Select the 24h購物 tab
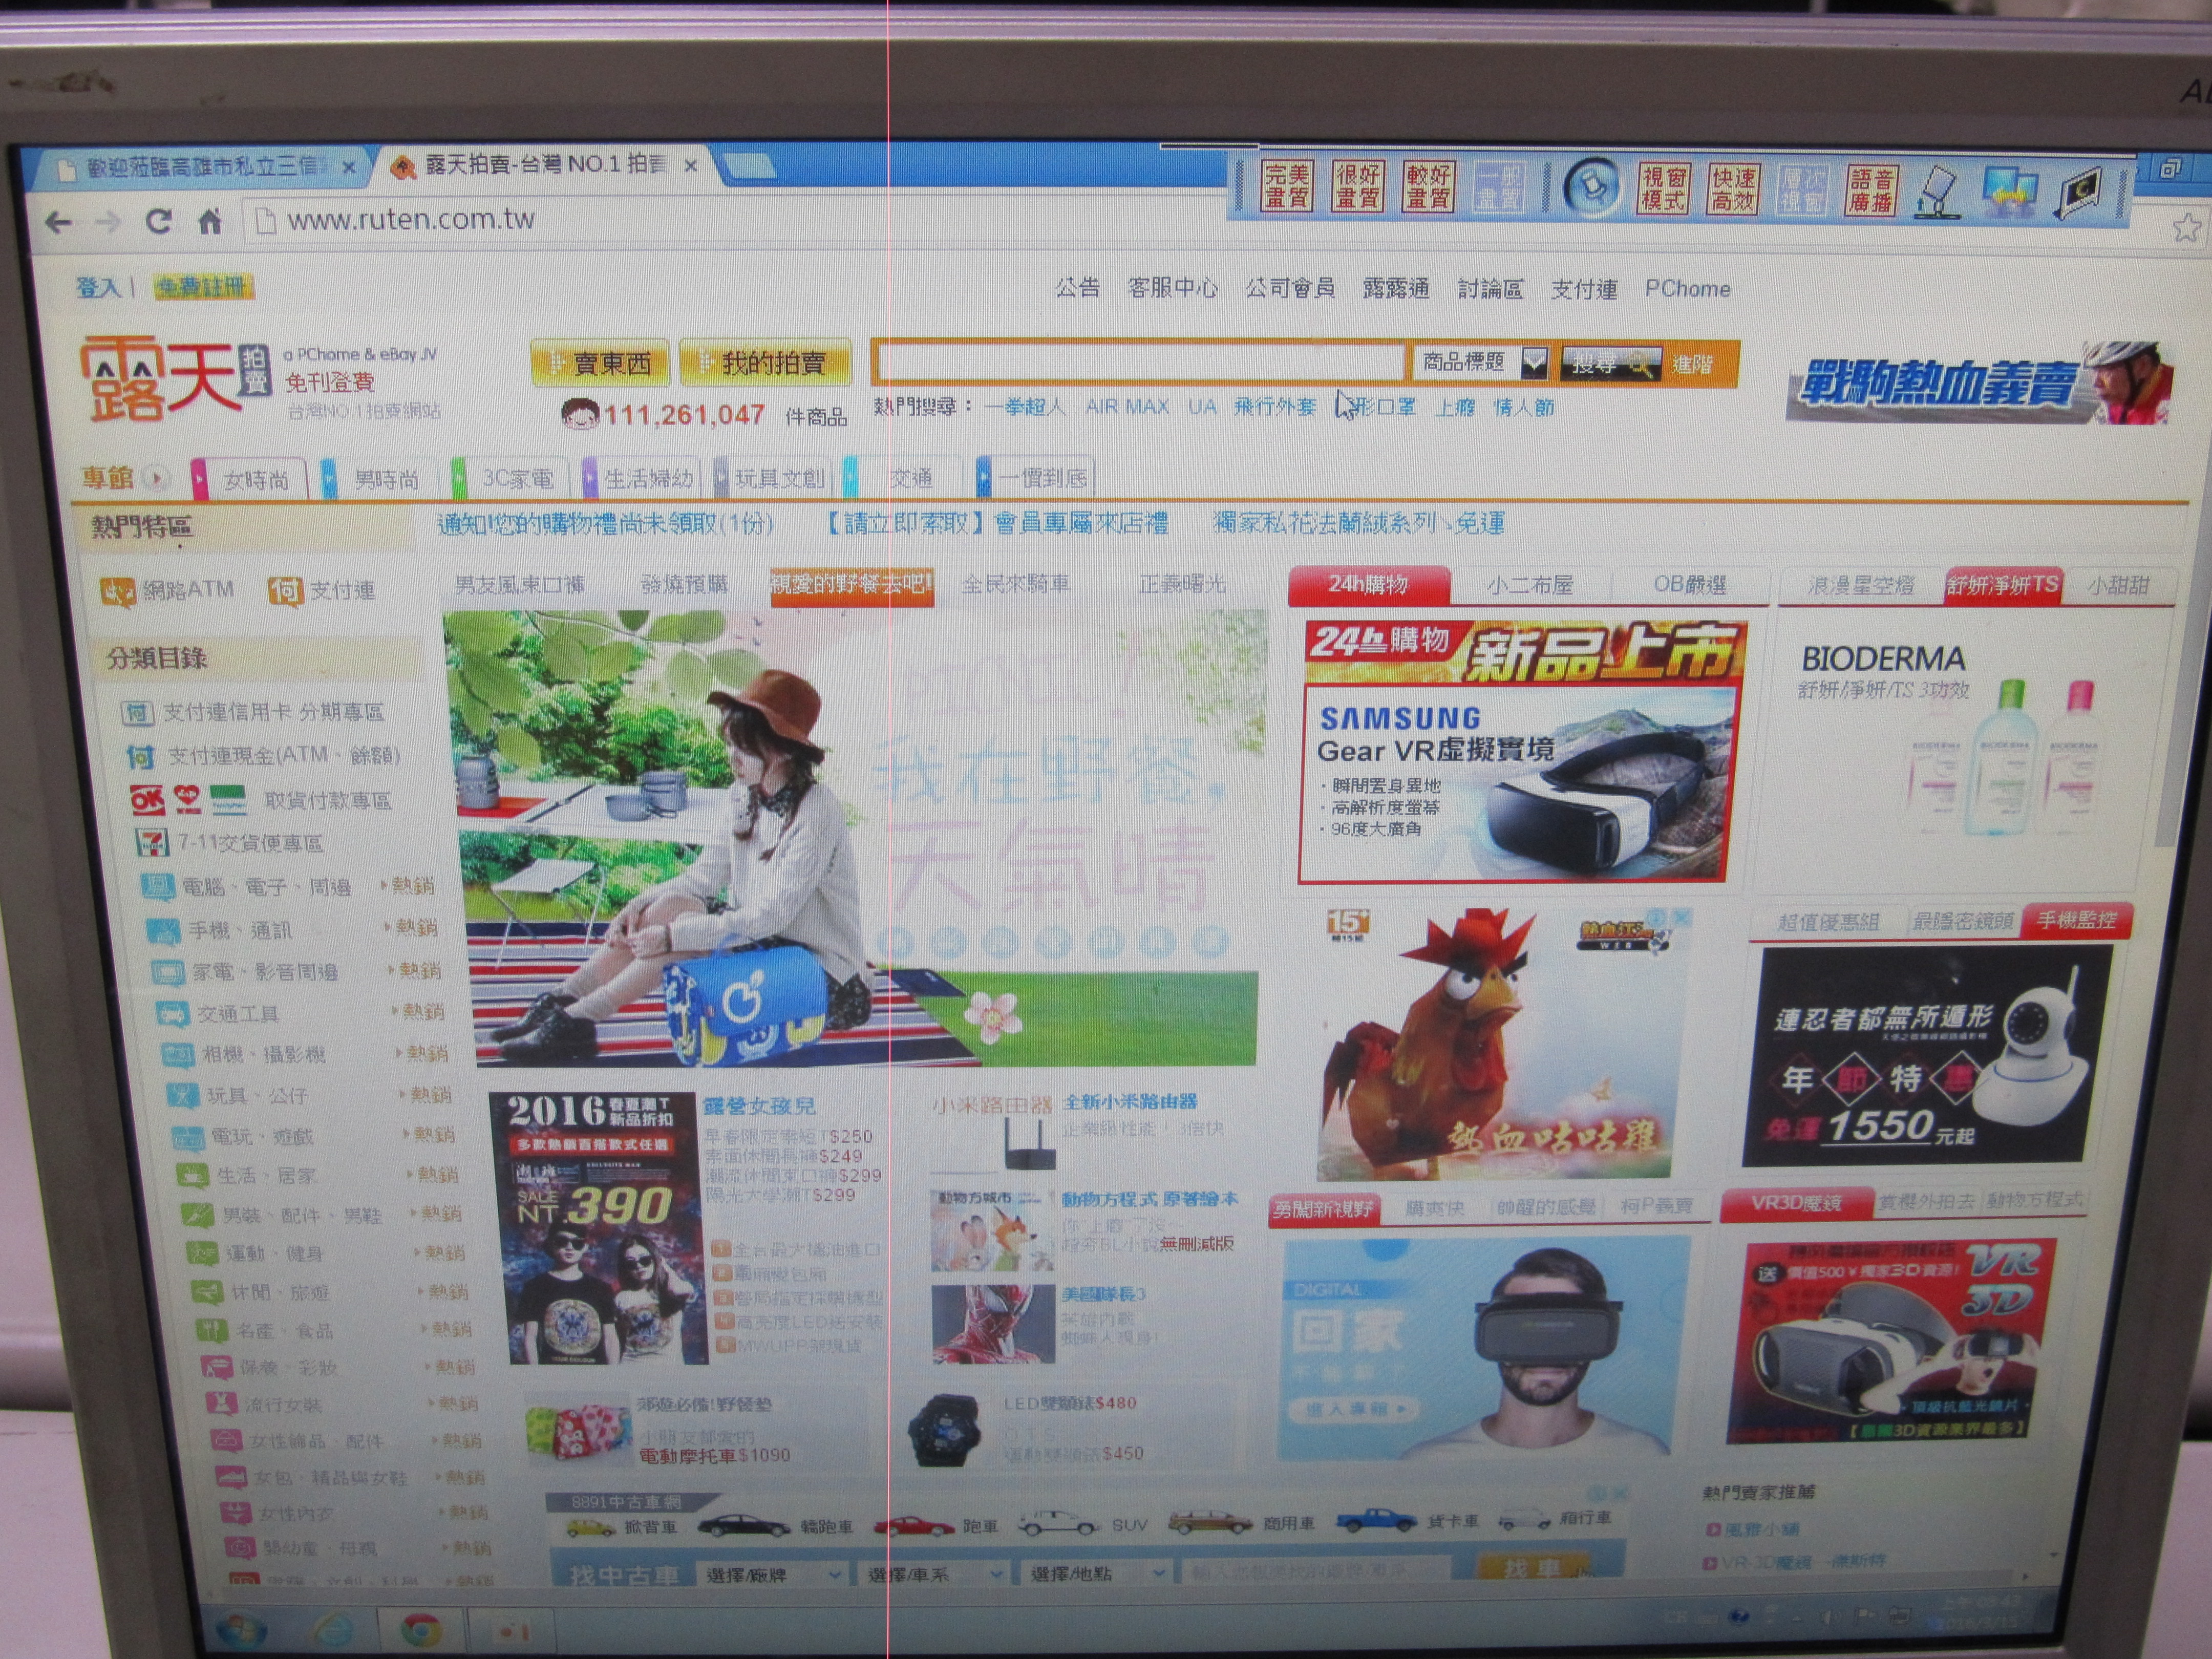 pyautogui.click(x=1368, y=585)
